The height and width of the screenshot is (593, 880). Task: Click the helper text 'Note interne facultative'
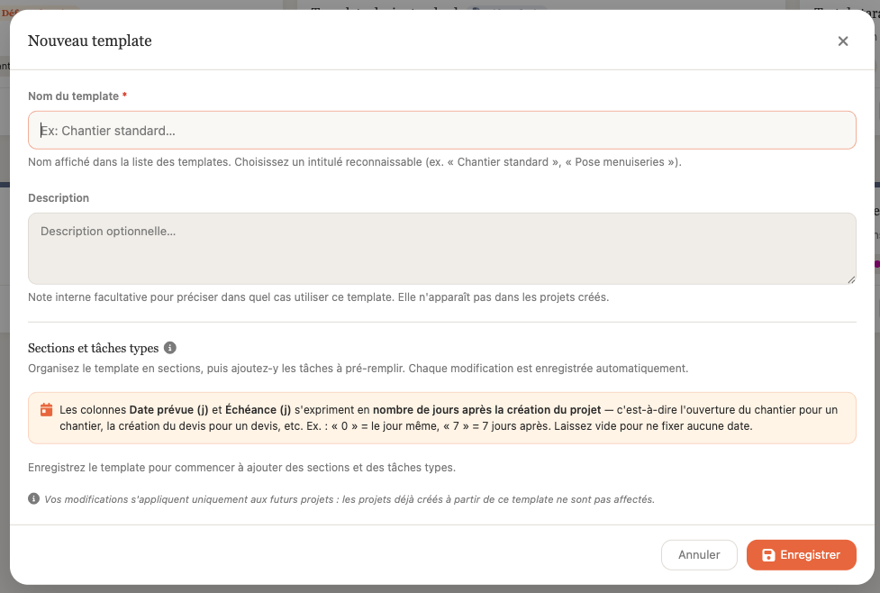pyautogui.click(x=87, y=297)
